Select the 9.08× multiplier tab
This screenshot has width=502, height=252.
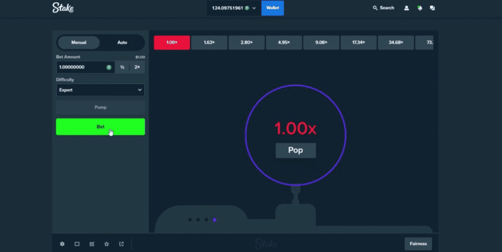[x=321, y=43]
